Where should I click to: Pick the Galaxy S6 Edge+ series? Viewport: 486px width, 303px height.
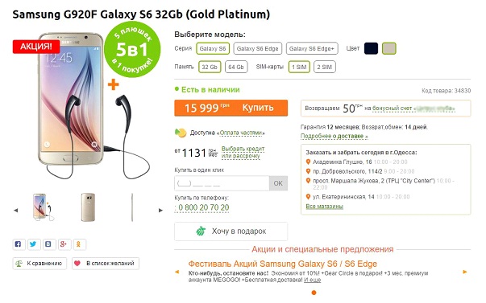click(312, 48)
